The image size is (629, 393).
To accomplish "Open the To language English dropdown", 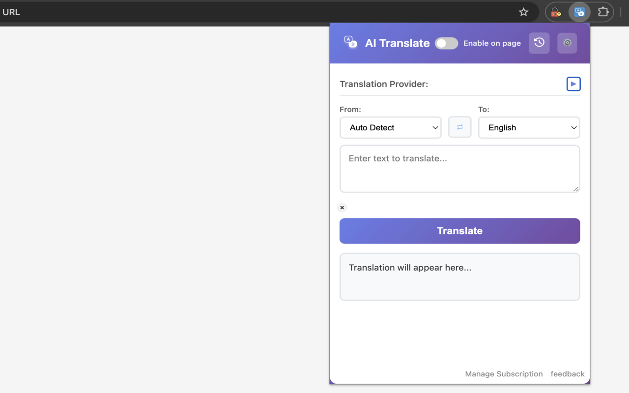I will (x=529, y=128).
